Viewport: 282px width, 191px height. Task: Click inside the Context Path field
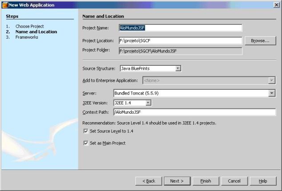194,112
